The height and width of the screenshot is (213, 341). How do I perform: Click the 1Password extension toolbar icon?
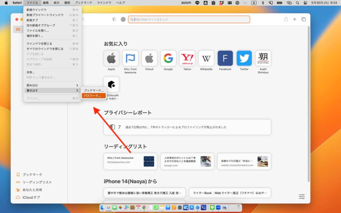click(x=123, y=19)
